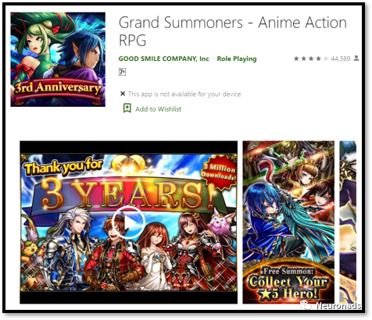
Task: Click the 3 Million Downloads badge on the video
Action: 220,172
